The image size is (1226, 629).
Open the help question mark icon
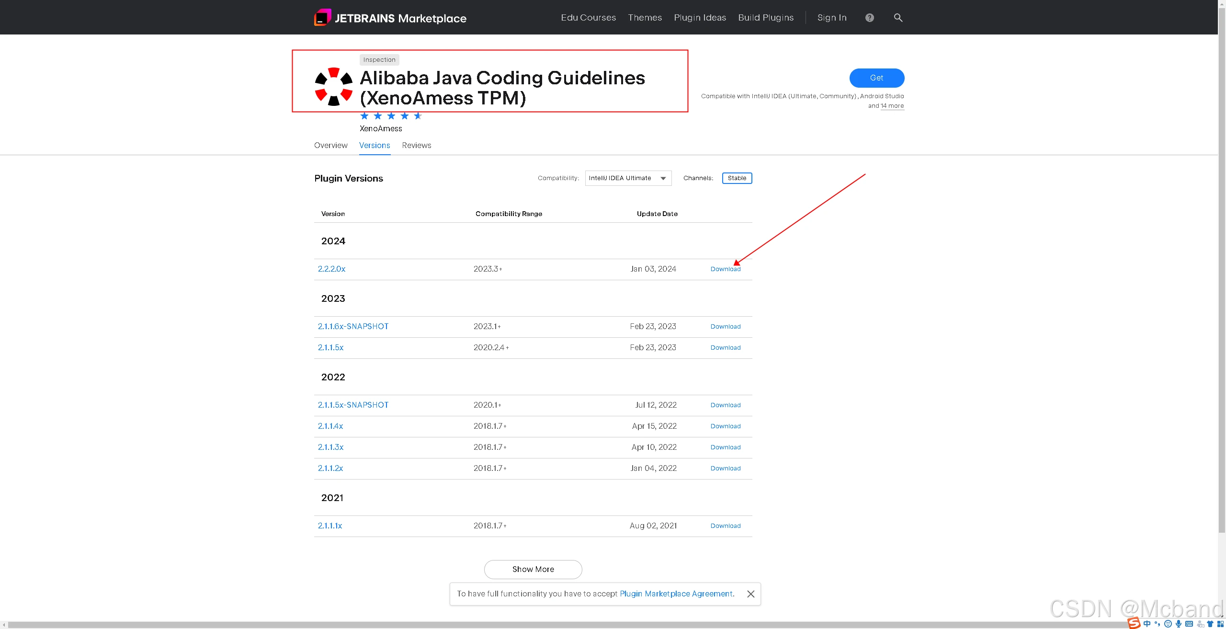coord(870,18)
